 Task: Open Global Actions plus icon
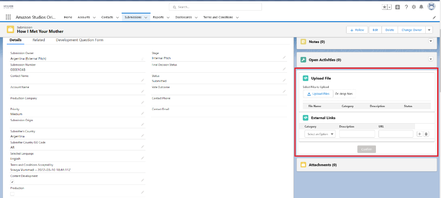[x=397, y=7]
